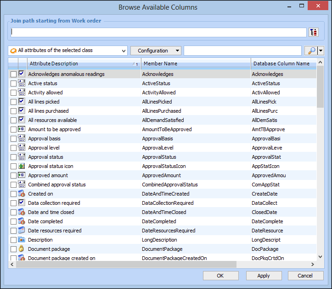Click the calendar clock icon beside Created on
The image size is (332, 289).
(x=22, y=194)
